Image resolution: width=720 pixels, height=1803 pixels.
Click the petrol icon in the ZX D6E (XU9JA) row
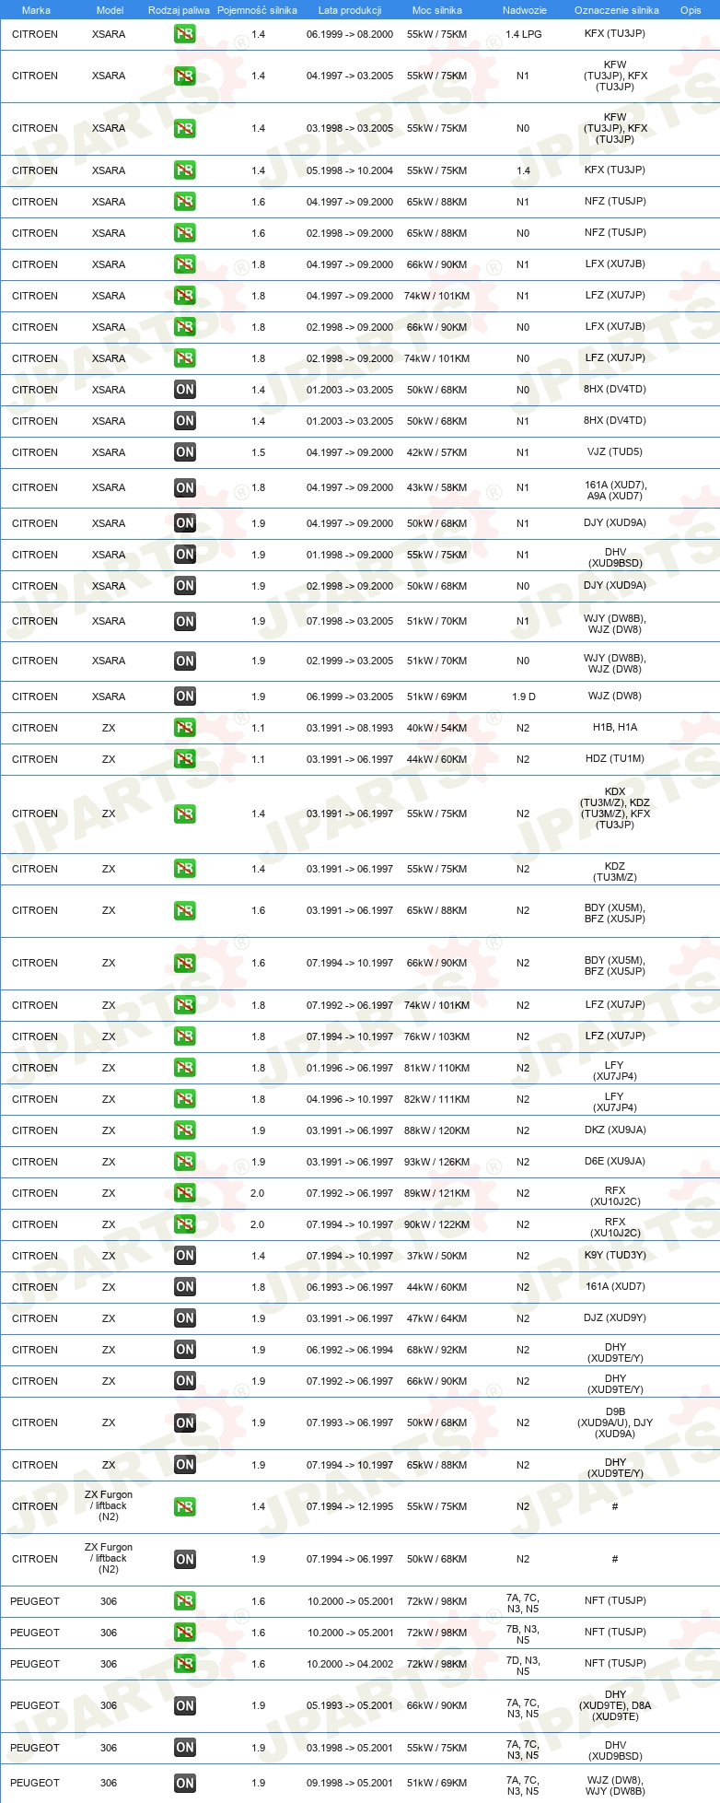pyautogui.click(x=185, y=1162)
